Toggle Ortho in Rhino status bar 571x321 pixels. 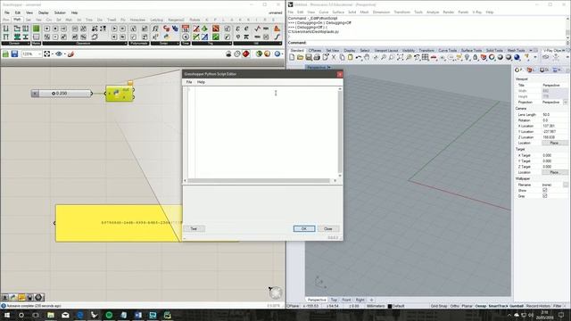click(x=454, y=306)
